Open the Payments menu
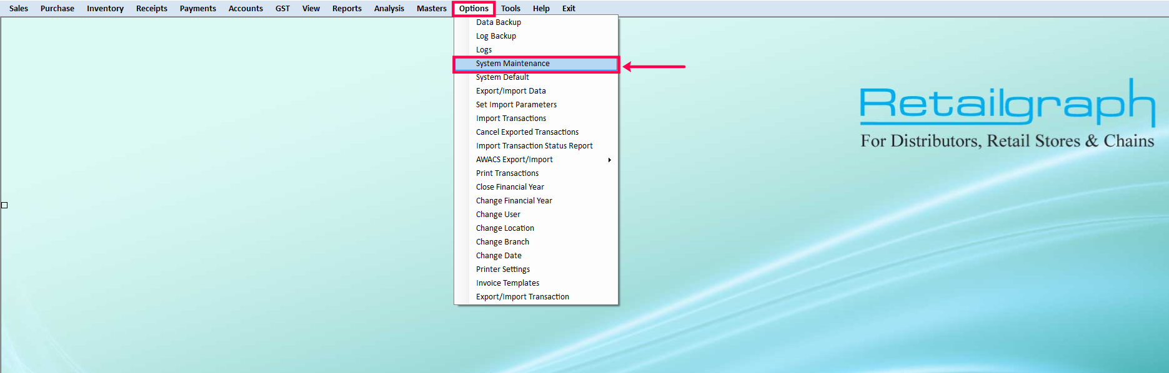1169x373 pixels. [x=198, y=8]
